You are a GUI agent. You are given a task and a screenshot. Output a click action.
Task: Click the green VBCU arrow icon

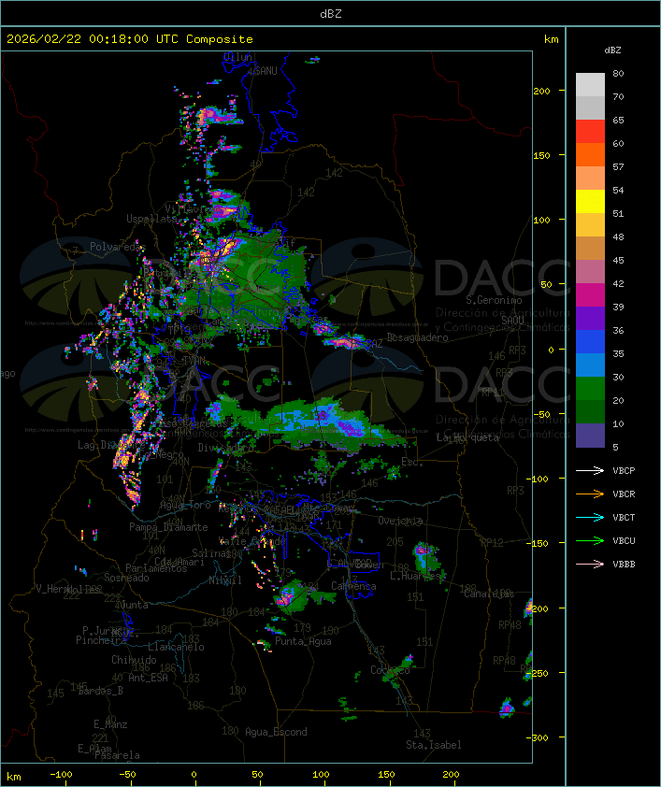[590, 540]
